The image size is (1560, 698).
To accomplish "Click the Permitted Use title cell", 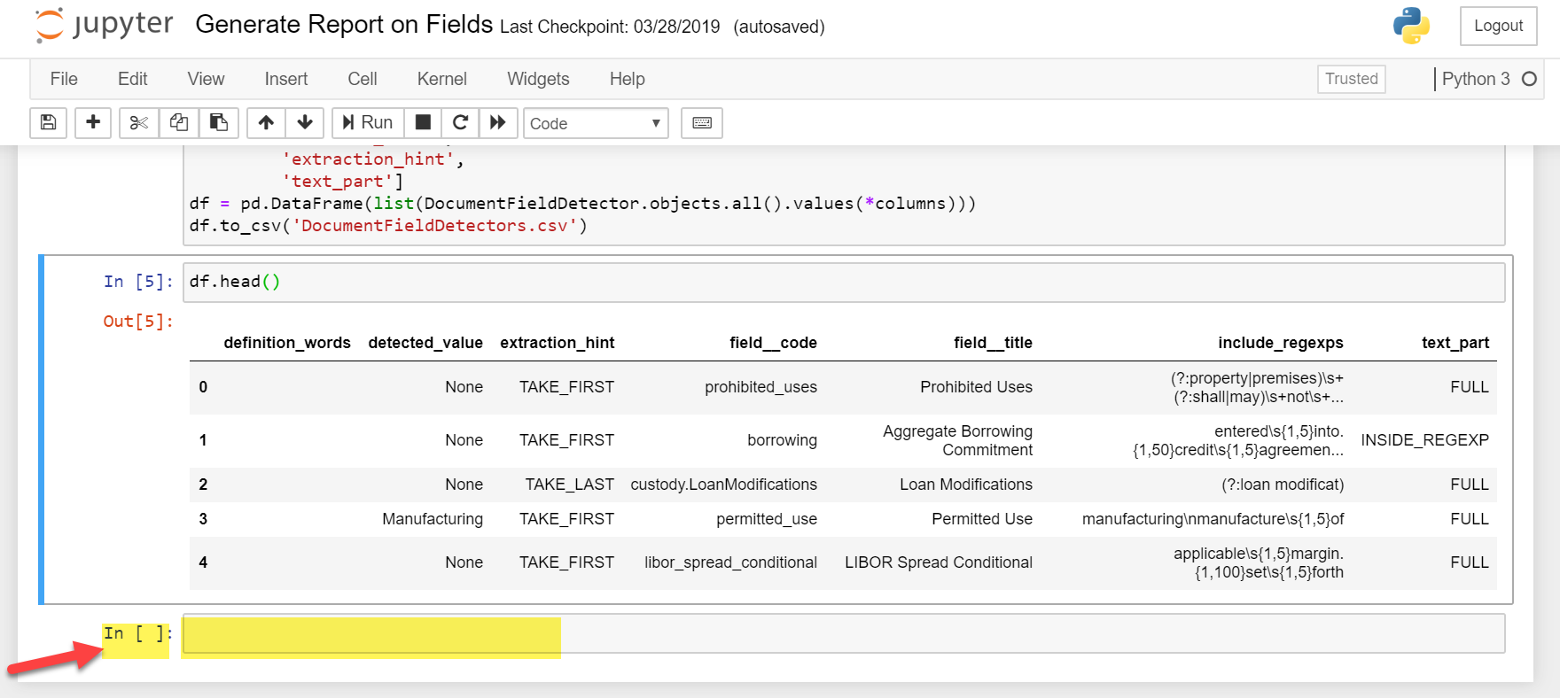I will (x=982, y=519).
